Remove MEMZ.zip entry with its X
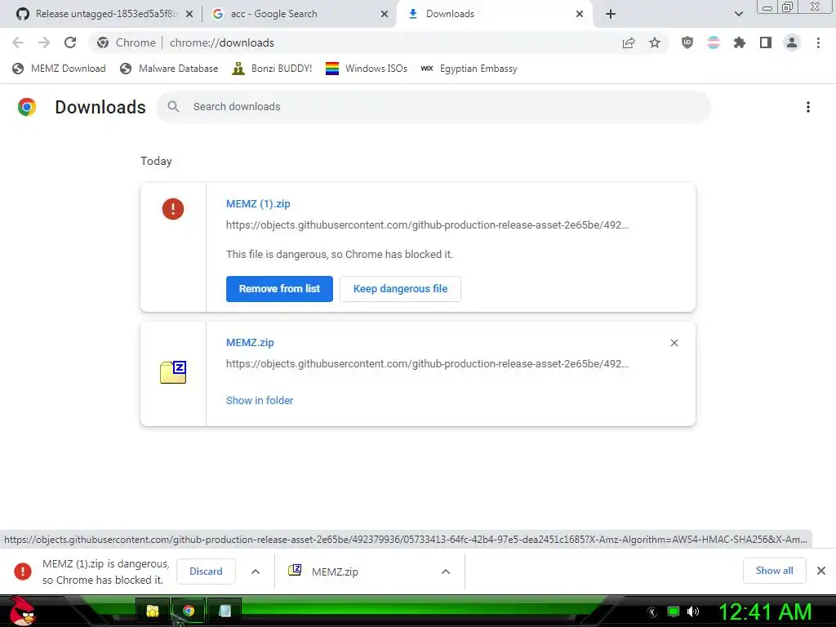836x627 pixels. 674,343
